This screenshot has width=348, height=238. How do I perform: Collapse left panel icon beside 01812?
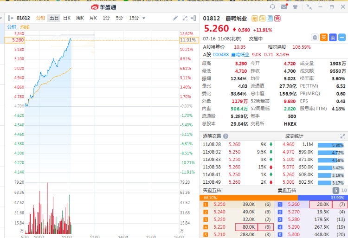[10, 18]
